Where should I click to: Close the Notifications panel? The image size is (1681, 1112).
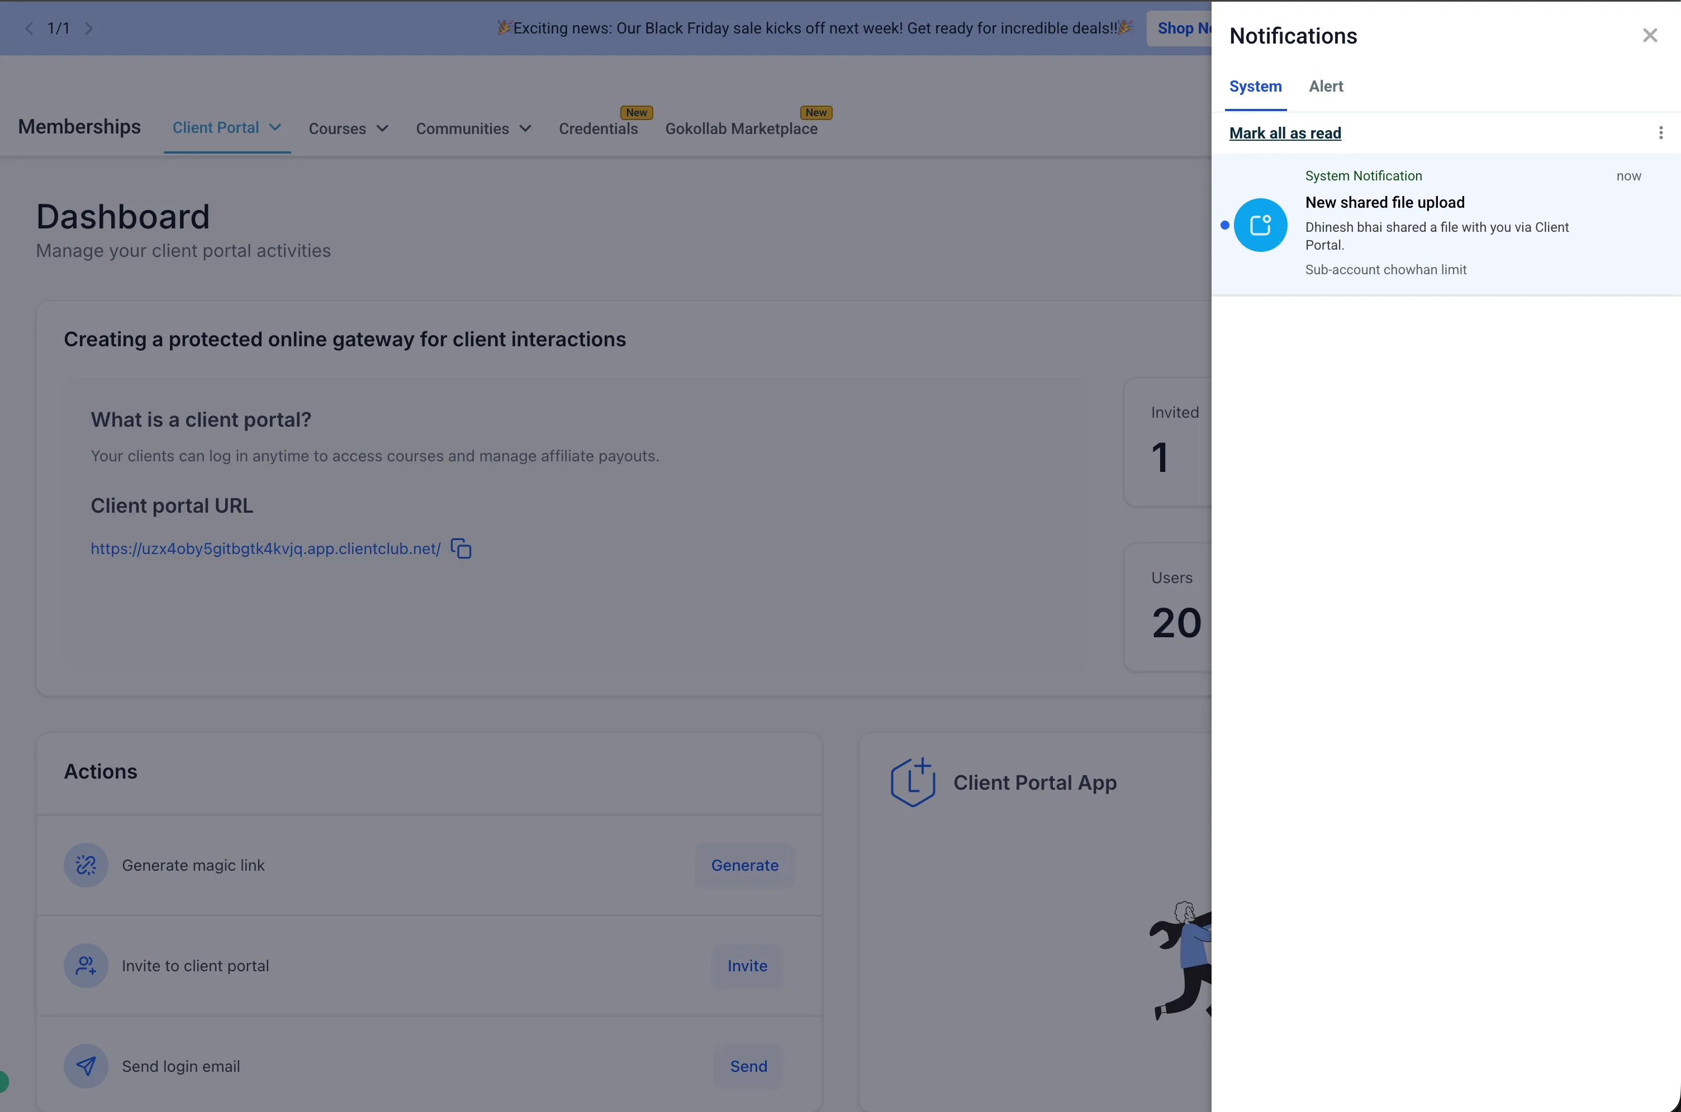click(1650, 35)
